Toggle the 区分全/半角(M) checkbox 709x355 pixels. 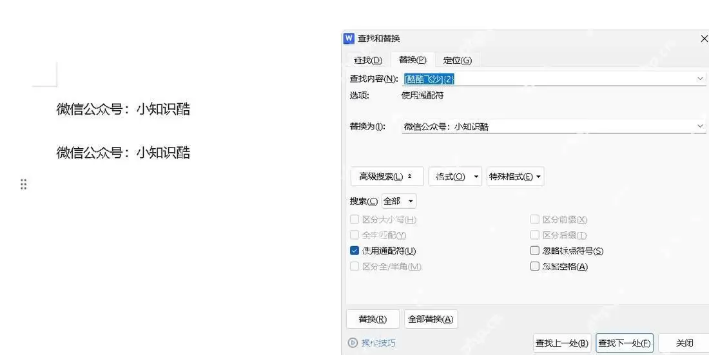pos(354,266)
